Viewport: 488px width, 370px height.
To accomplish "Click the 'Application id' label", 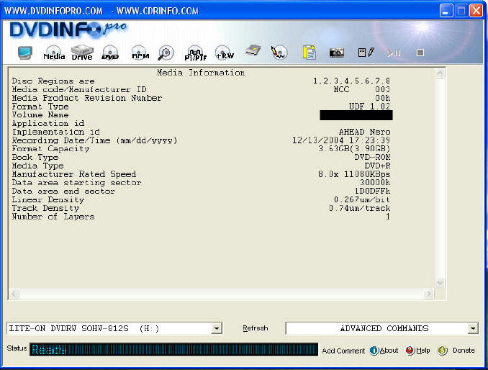I will [48, 124].
